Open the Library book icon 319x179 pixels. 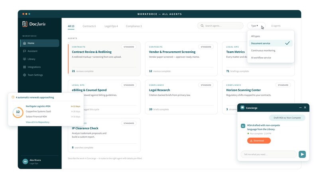coord(24,59)
